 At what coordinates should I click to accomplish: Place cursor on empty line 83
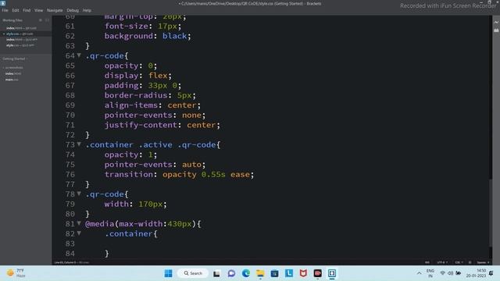[x=271, y=244]
